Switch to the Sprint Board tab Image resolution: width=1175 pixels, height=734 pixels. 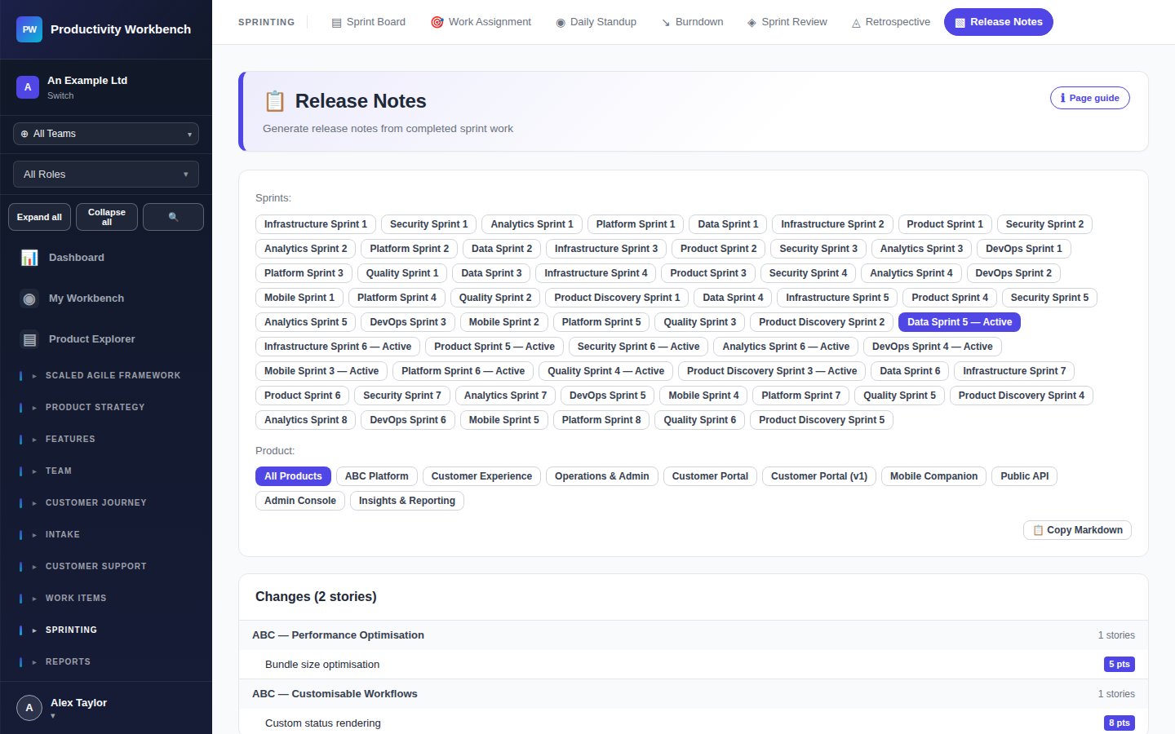368,22
